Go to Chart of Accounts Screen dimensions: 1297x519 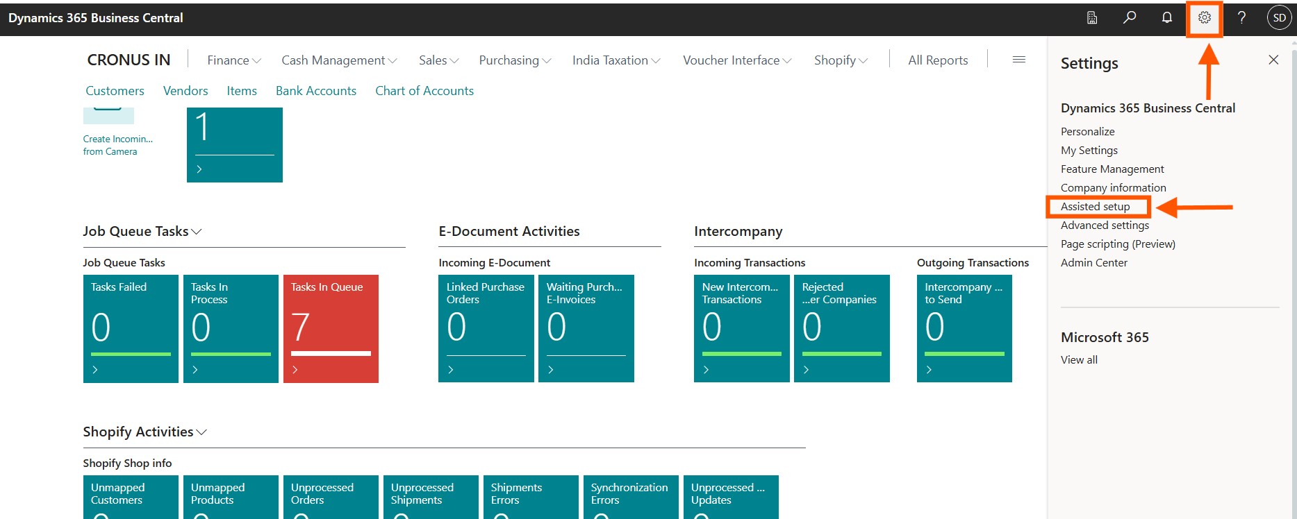(424, 91)
